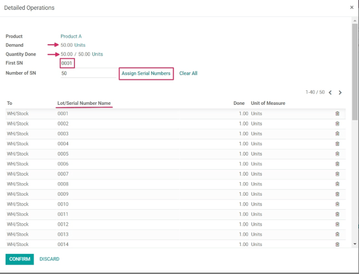Screen dimensions: 359x274
Task: Confirm the detailed operations
Action: pyautogui.click(x=20, y=259)
